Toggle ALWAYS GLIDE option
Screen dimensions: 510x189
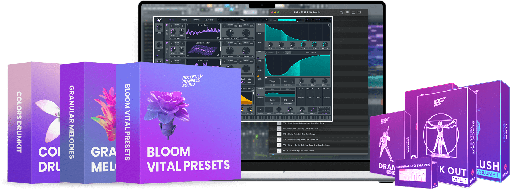(324, 108)
